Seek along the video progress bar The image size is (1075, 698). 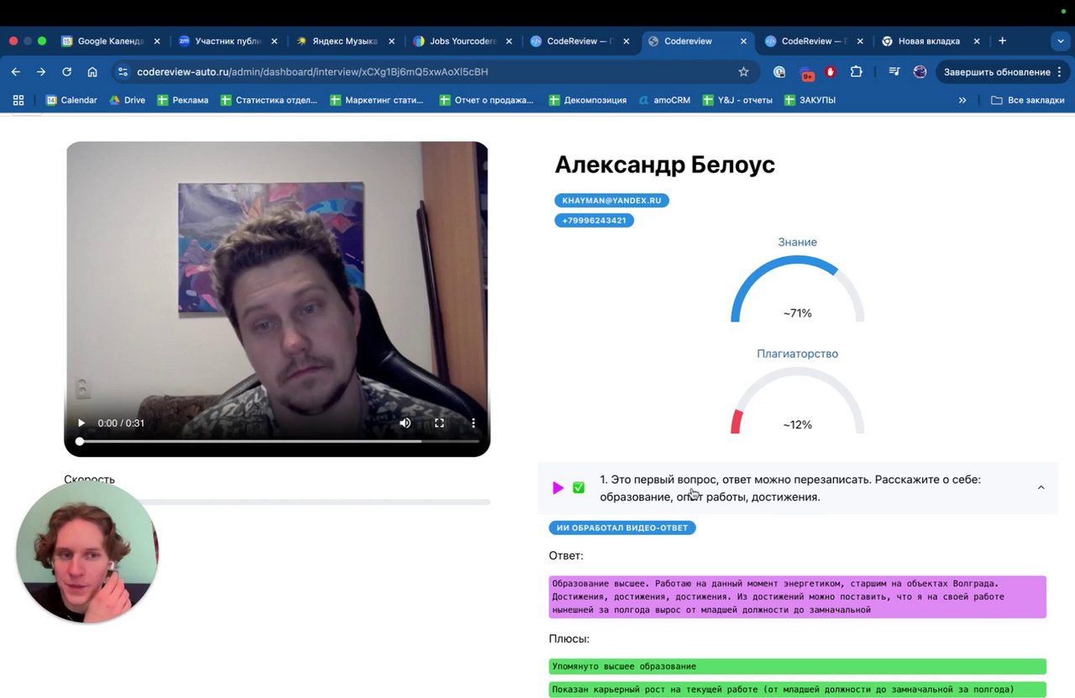point(279,441)
